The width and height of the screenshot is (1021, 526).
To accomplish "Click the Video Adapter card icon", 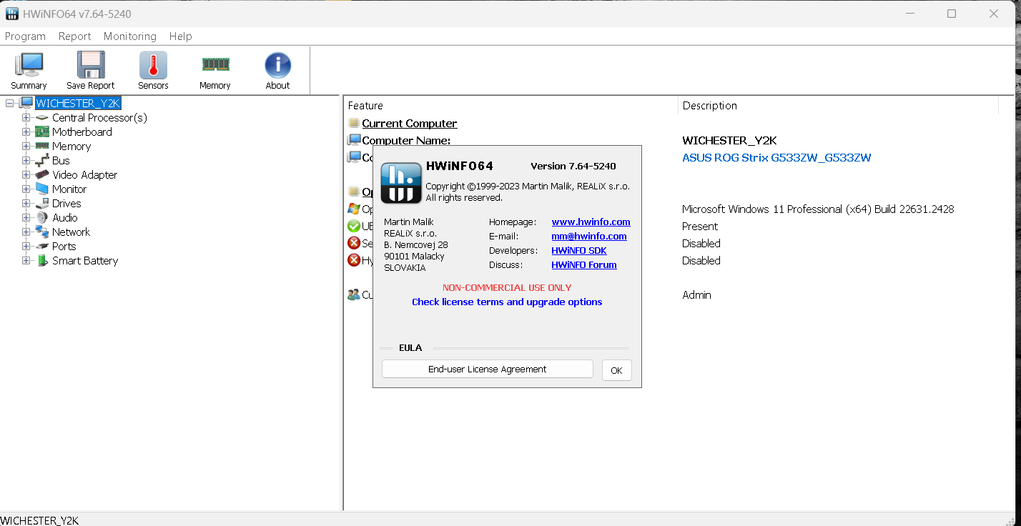I will click(42, 175).
